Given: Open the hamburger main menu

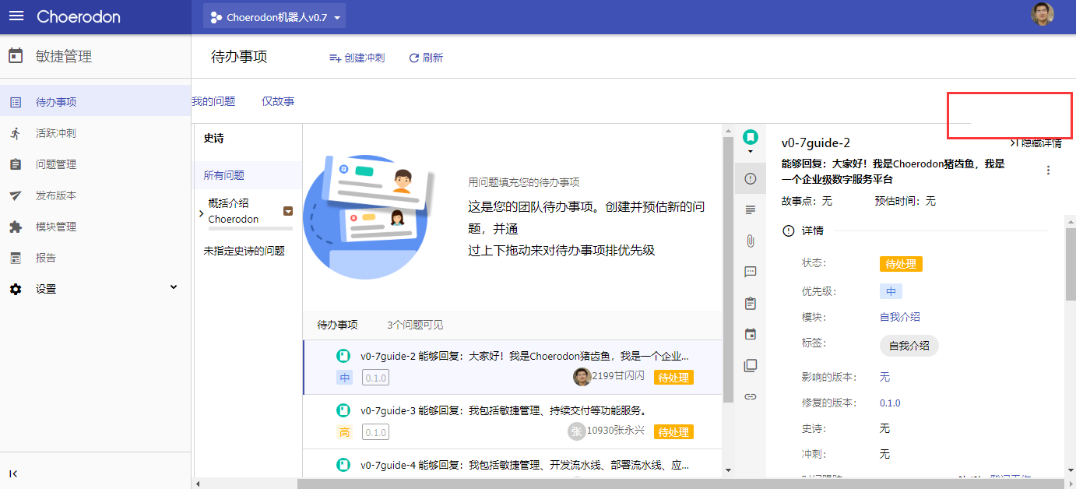Looking at the screenshot, I should tap(16, 16).
